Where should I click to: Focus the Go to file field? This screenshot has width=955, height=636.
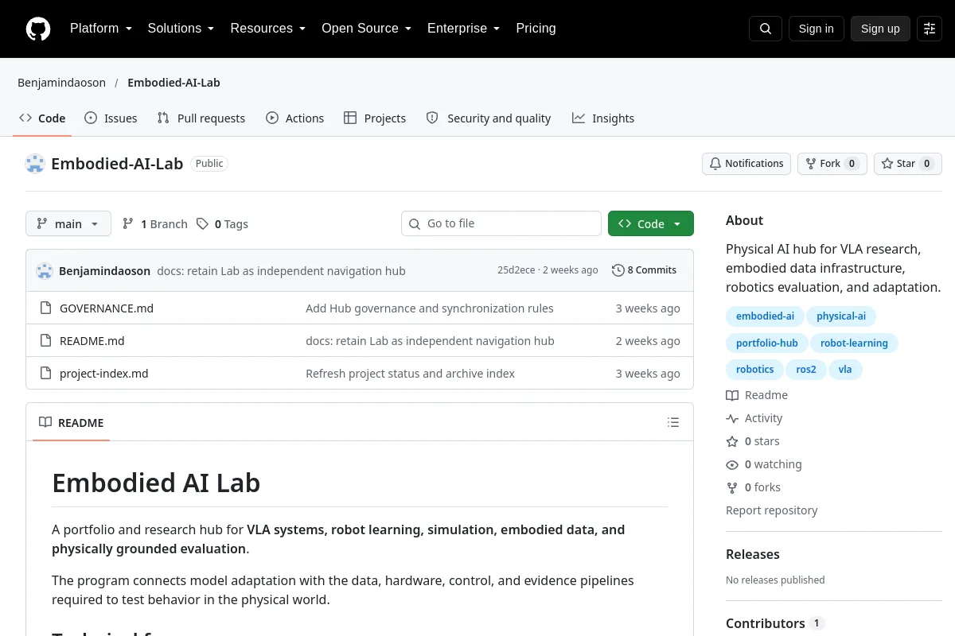501,223
